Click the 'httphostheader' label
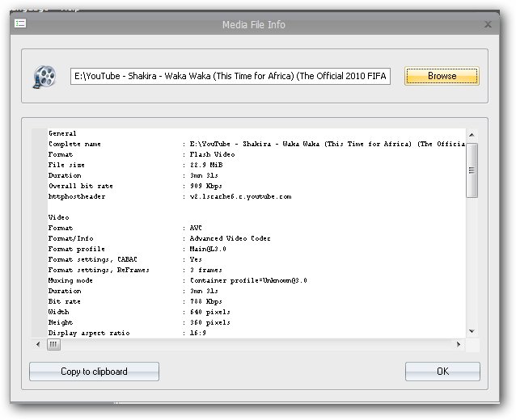Image resolution: width=516 pixels, height=420 pixels. click(x=77, y=196)
